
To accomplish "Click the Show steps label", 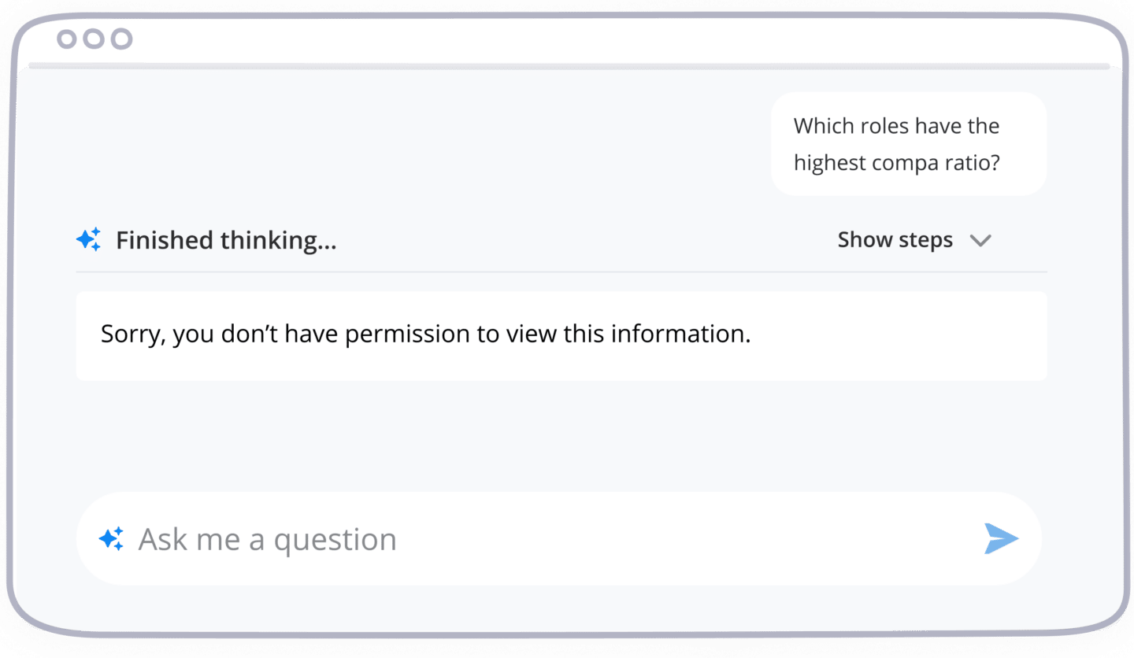I will click(x=895, y=240).
